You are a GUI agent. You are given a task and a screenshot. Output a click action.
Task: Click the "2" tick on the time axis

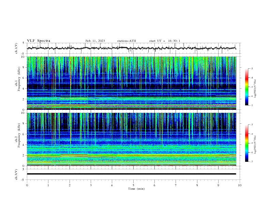click(x=70, y=185)
